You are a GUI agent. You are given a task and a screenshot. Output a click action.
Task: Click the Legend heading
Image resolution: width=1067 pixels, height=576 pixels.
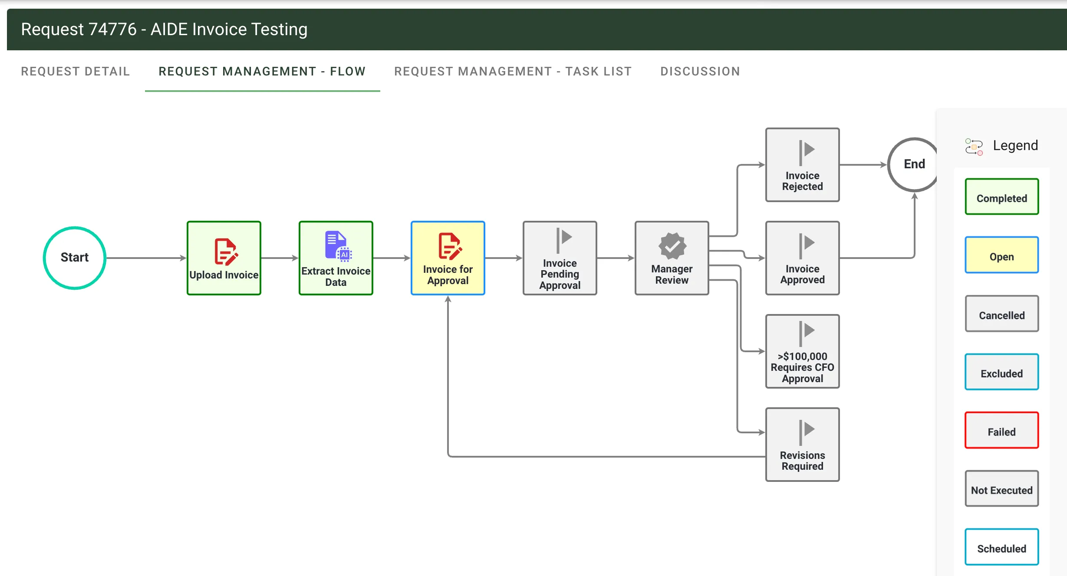pos(1015,145)
